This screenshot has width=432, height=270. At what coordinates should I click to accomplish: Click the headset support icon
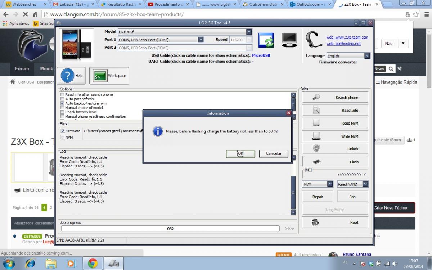[x=314, y=40]
